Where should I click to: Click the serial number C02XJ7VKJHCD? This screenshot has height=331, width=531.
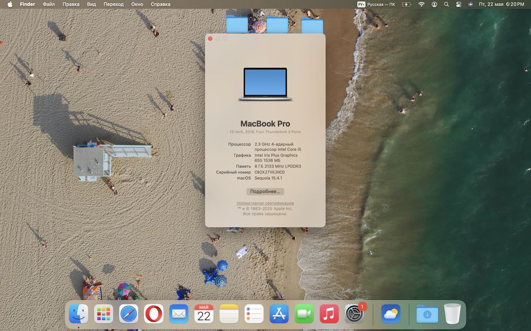click(x=270, y=172)
